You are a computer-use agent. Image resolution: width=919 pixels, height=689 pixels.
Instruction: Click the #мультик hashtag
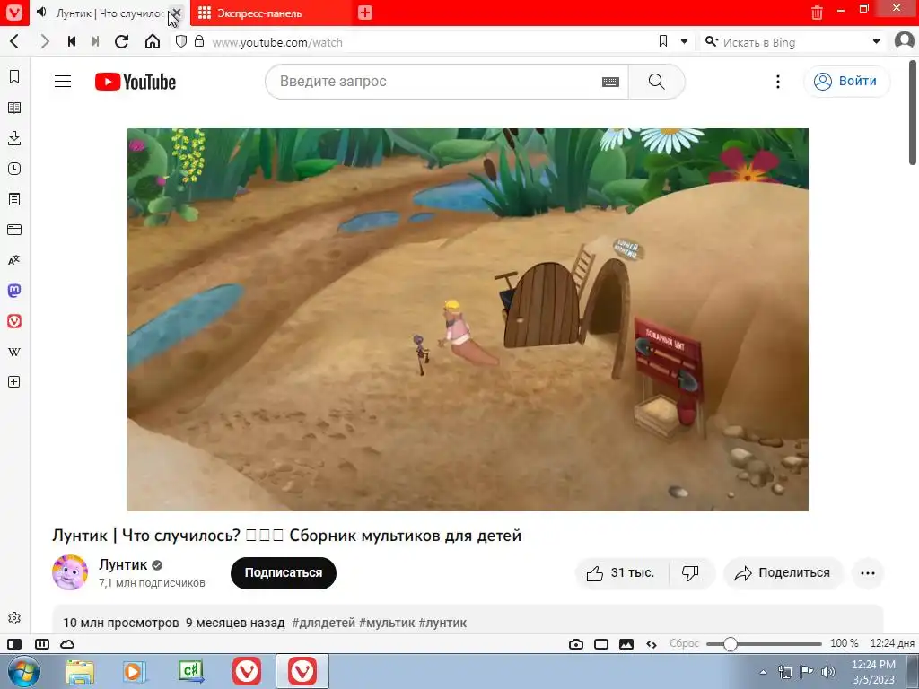(x=387, y=623)
